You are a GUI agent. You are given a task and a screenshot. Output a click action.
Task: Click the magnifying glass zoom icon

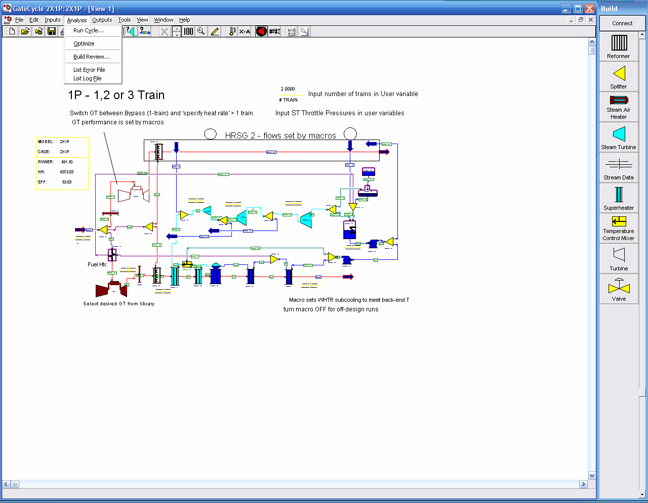pyautogui.click(x=201, y=31)
